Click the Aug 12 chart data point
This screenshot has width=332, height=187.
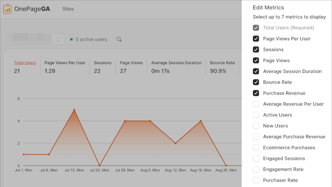click(x=176, y=143)
